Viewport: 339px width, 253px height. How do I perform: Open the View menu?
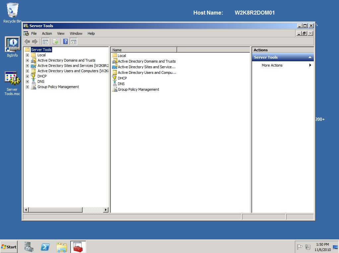pos(61,33)
